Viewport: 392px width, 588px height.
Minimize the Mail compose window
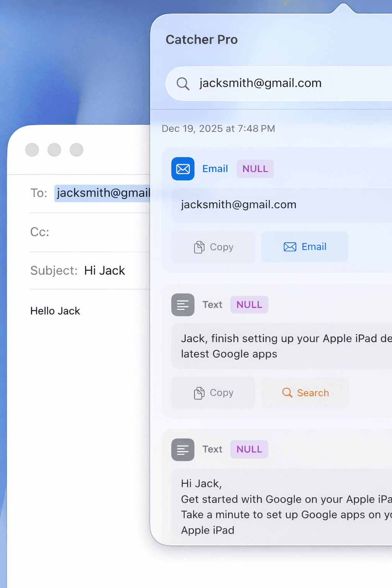coord(54,150)
